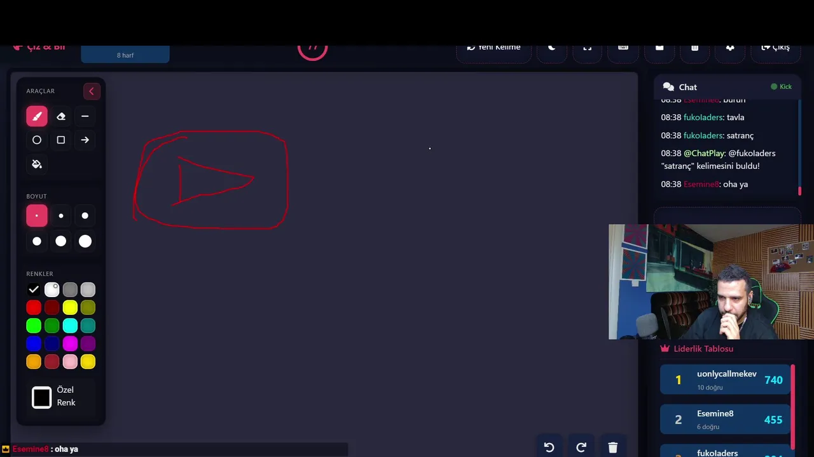The height and width of the screenshot is (457, 814).
Task: Select the straight line tool
Action: click(x=85, y=116)
